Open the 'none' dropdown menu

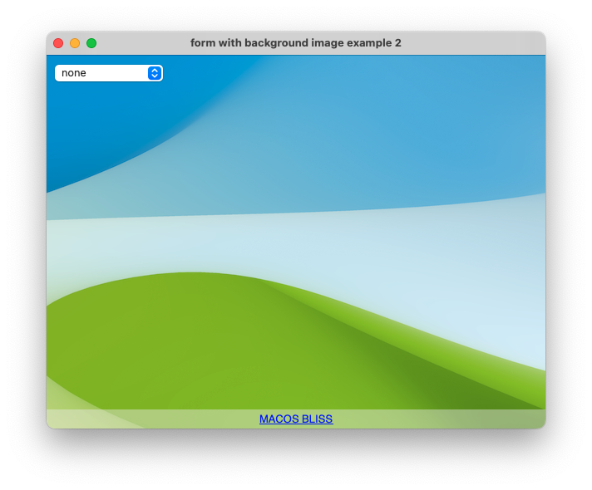pos(108,73)
